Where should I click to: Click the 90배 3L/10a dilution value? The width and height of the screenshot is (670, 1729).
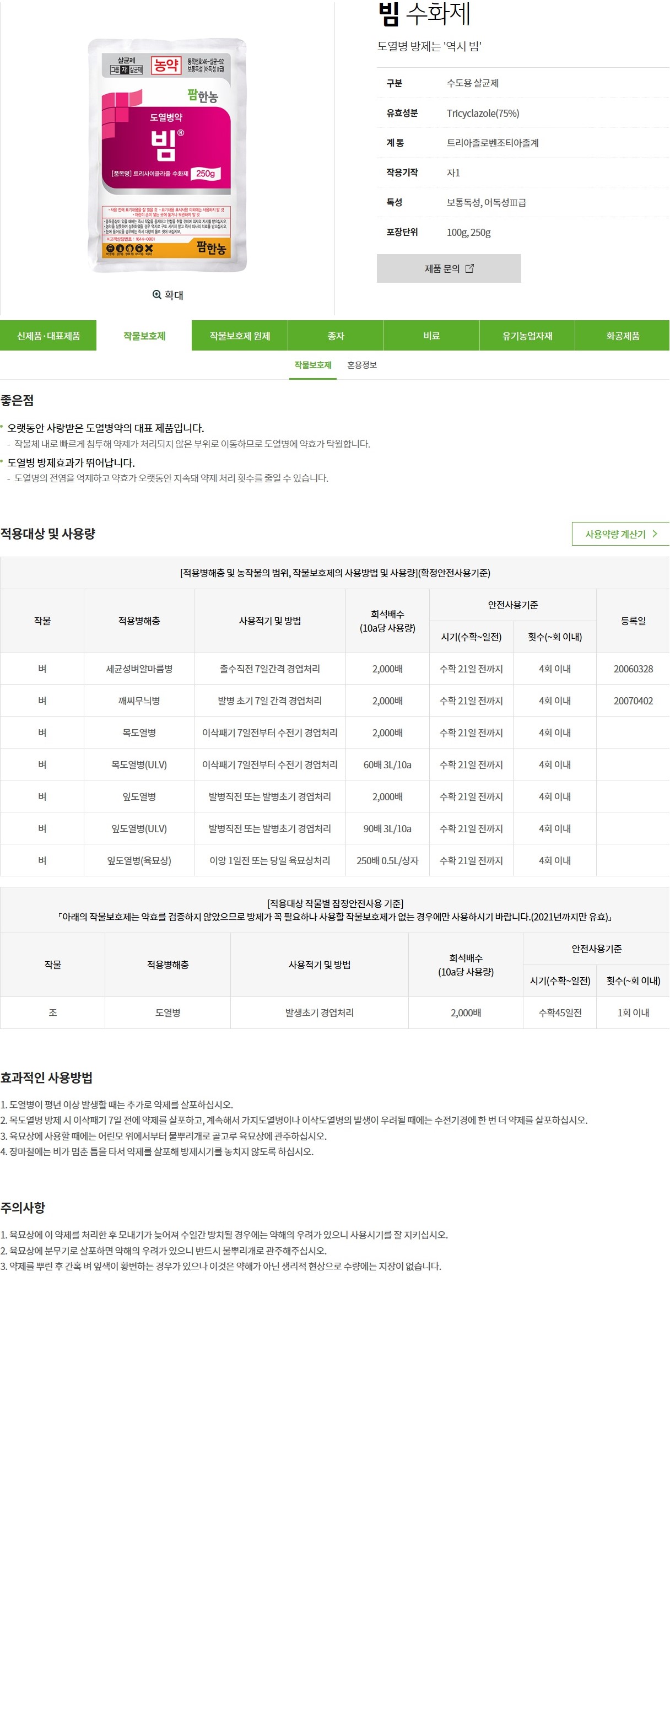(x=388, y=828)
